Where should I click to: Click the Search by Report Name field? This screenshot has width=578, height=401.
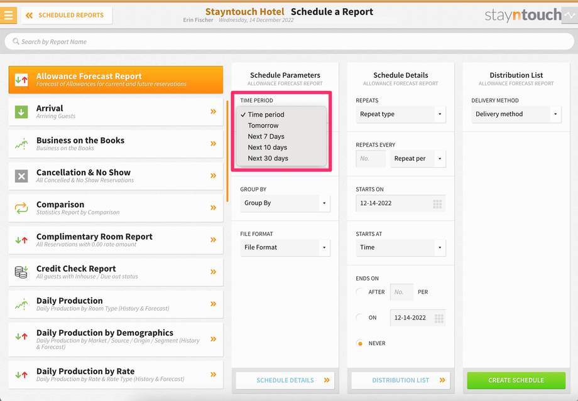coord(289,41)
